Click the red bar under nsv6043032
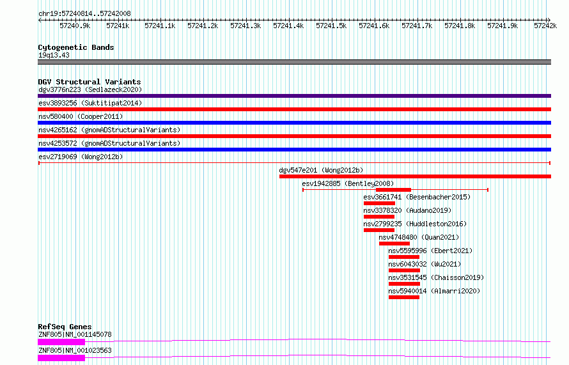 click(404, 270)
